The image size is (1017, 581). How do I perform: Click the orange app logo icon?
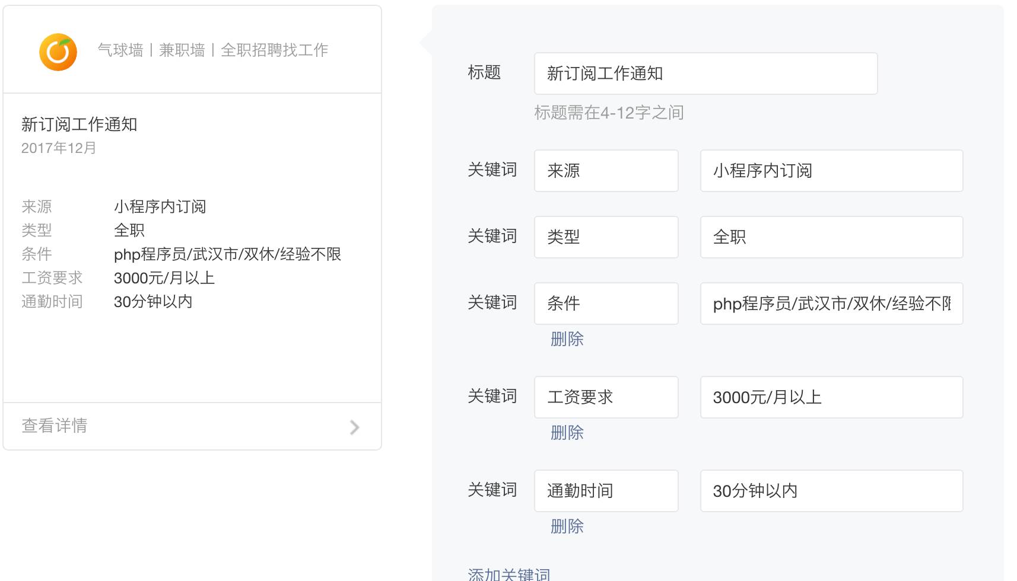(58, 52)
